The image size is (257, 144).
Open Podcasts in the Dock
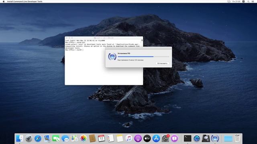[138, 138]
